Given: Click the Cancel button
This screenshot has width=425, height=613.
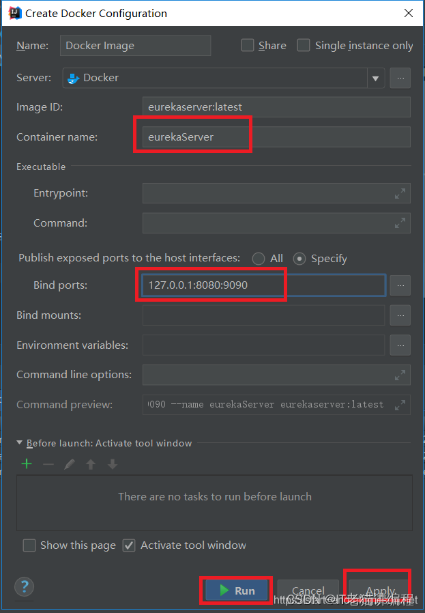Looking at the screenshot, I should point(308,590).
